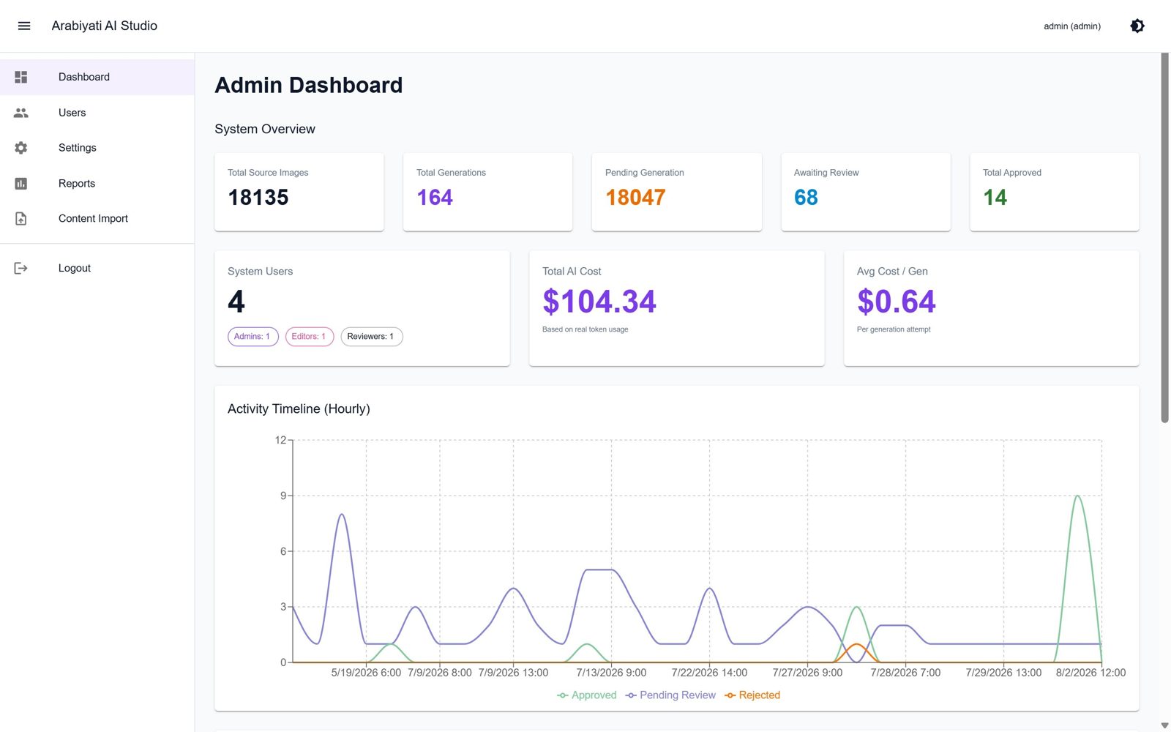Select Logout in the sidebar
This screenshot has height=732, width=1171.
point(97,269)
